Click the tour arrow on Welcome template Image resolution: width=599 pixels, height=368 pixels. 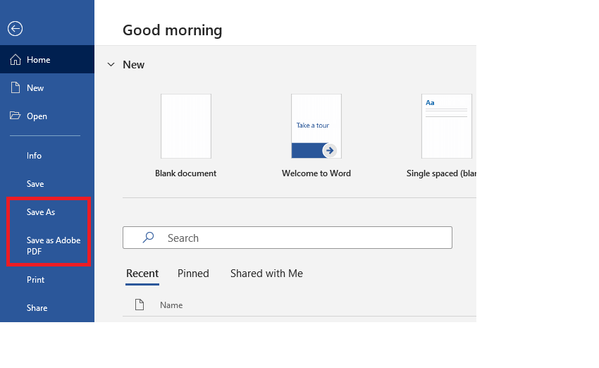click(330, 150)
